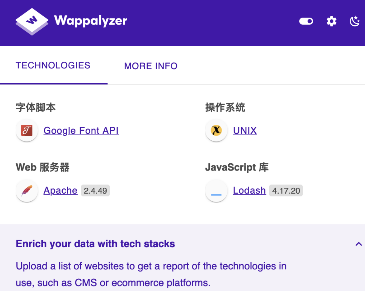Collapse the Enrich your data section
Viewport: 365px width, 291px height.
tap(358, 244)
